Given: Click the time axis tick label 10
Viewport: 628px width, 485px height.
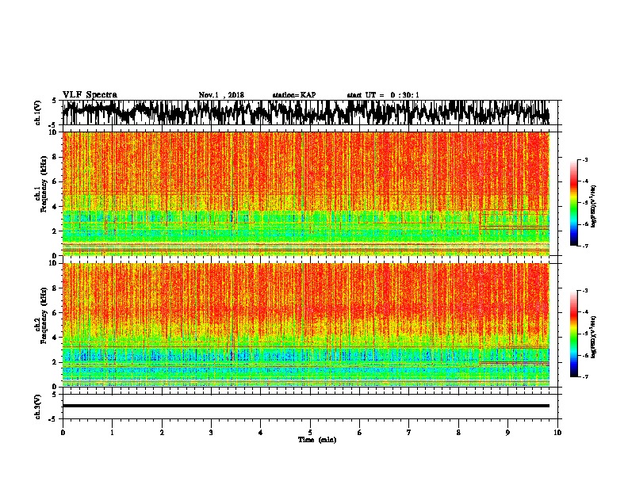Looking at the screenshot, I should (x=557, y=433).
